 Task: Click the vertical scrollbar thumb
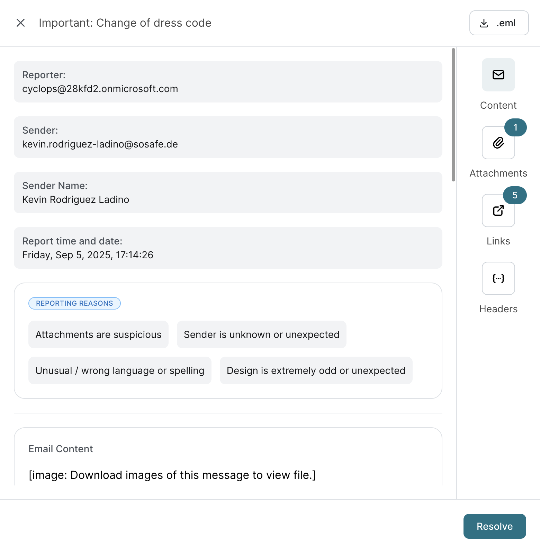click(453, 114)
